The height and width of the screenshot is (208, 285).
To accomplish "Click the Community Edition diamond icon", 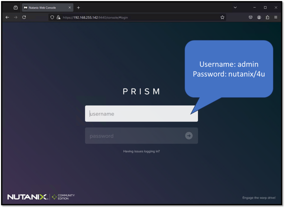I will tap(54, 197).
